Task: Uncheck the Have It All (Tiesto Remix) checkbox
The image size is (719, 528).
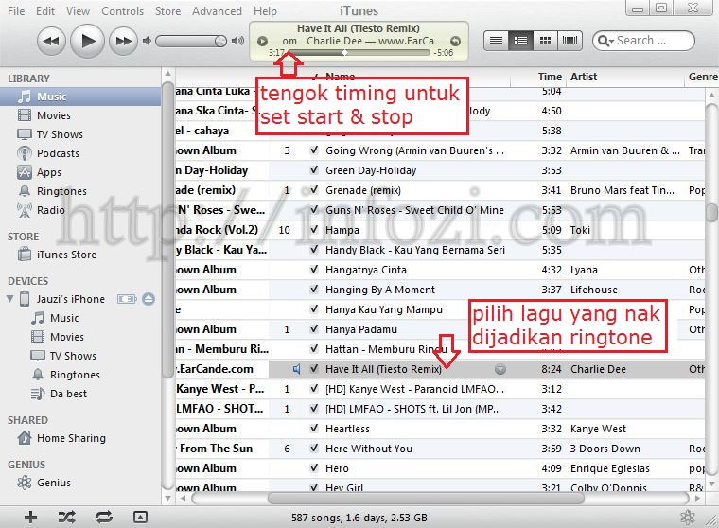Action: 314,369
